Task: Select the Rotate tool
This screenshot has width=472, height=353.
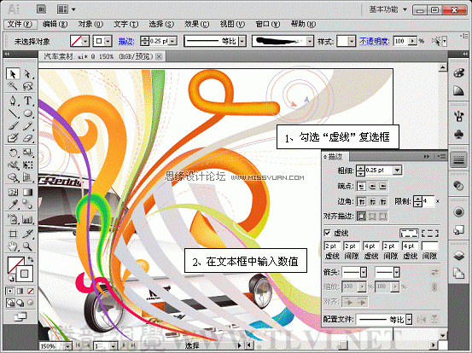Action: click(x=13, y=153)
